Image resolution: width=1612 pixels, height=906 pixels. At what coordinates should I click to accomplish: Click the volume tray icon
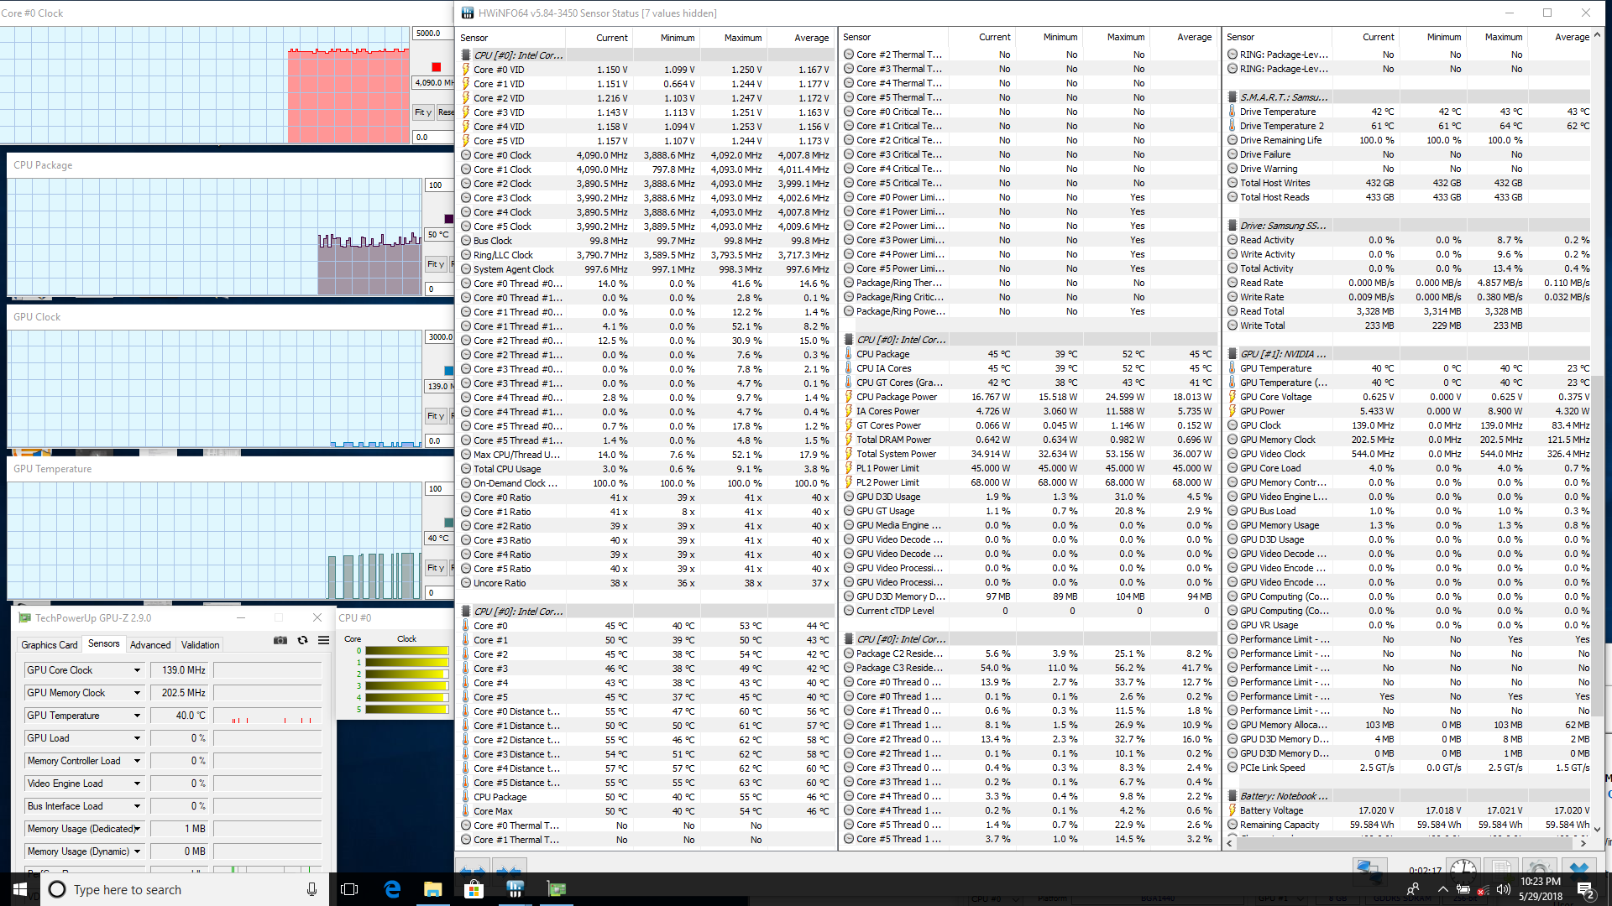pos(1503,889)
